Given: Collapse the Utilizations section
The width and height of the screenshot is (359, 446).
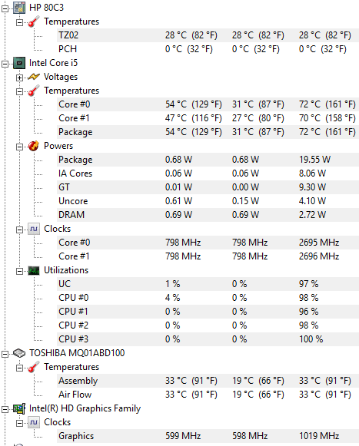Looking at the screenshot, I should (19, 271).
